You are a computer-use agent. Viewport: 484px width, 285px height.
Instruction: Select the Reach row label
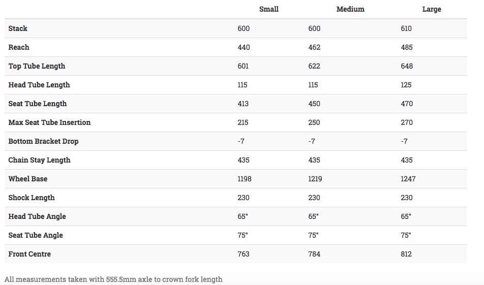click(x=19, y=47)
